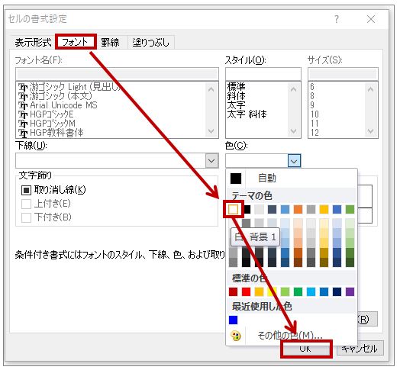Pick dark navy standard color swatch

click(x=337, y=291)
